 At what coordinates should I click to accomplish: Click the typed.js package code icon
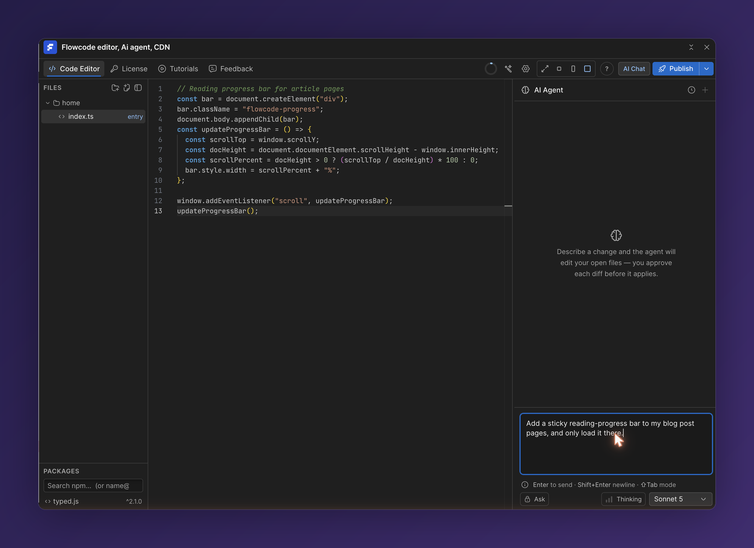(48, 501)
